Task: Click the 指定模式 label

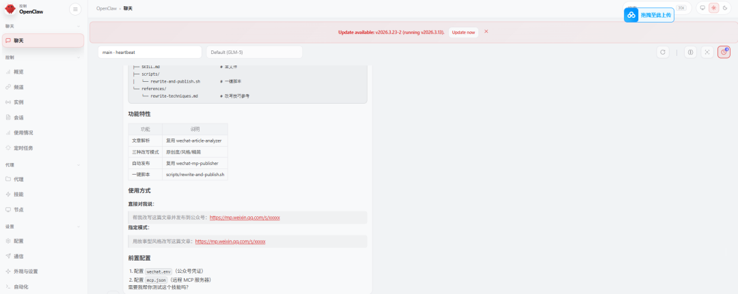Action: click(139, 228)
